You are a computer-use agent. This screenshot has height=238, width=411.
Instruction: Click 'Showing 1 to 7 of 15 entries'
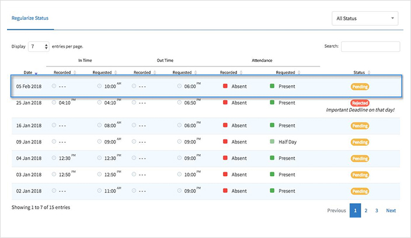[41, 207]
